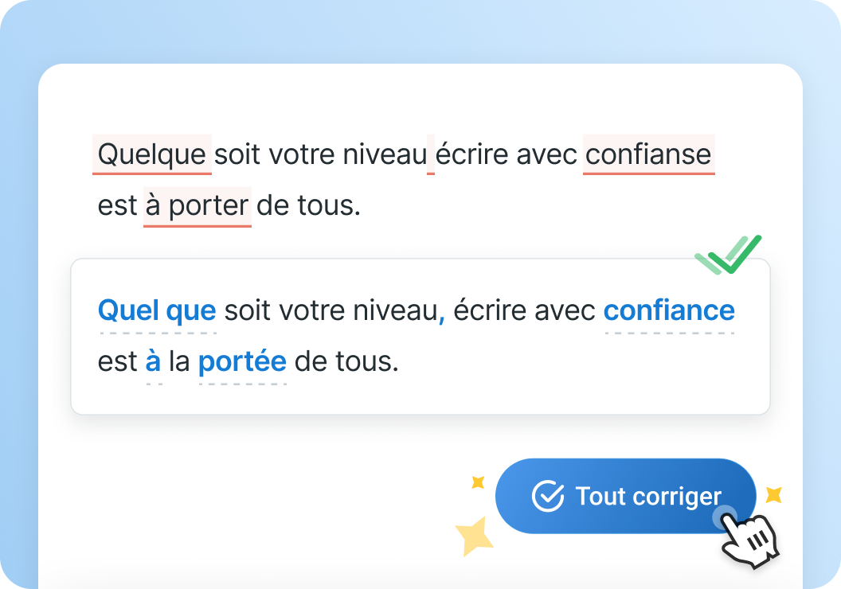Click the large yellow star below the button
The image size is (841, 589).
[473, 534]
